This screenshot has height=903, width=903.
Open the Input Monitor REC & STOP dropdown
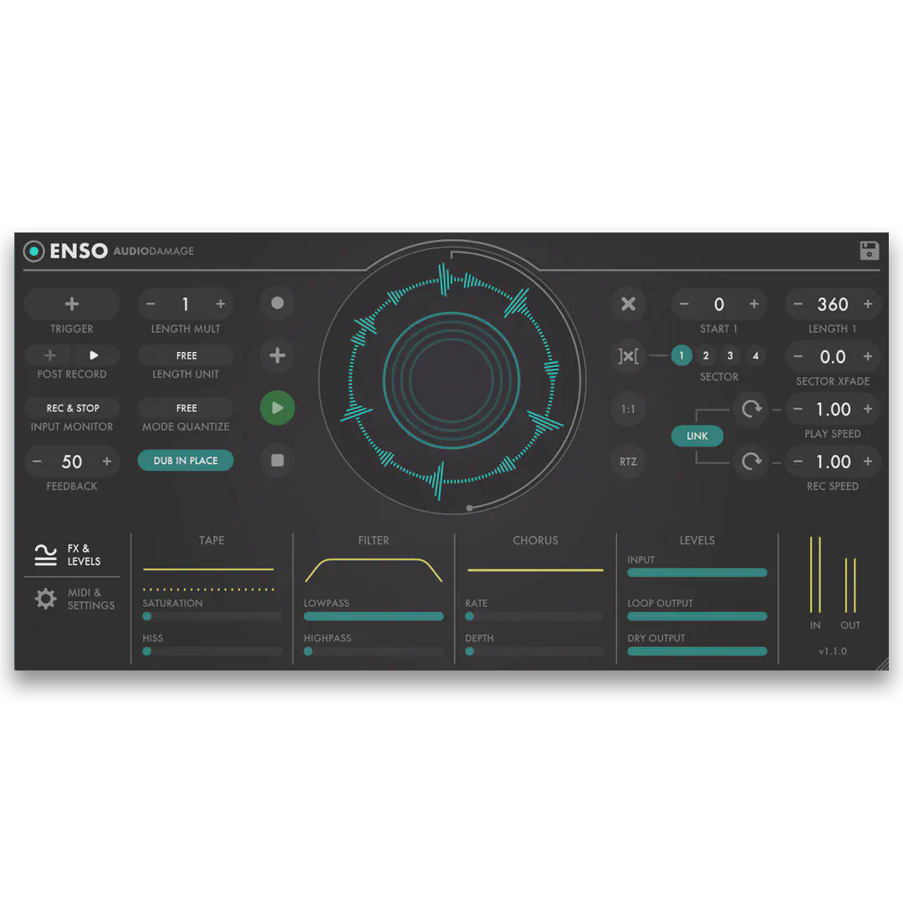72,408
